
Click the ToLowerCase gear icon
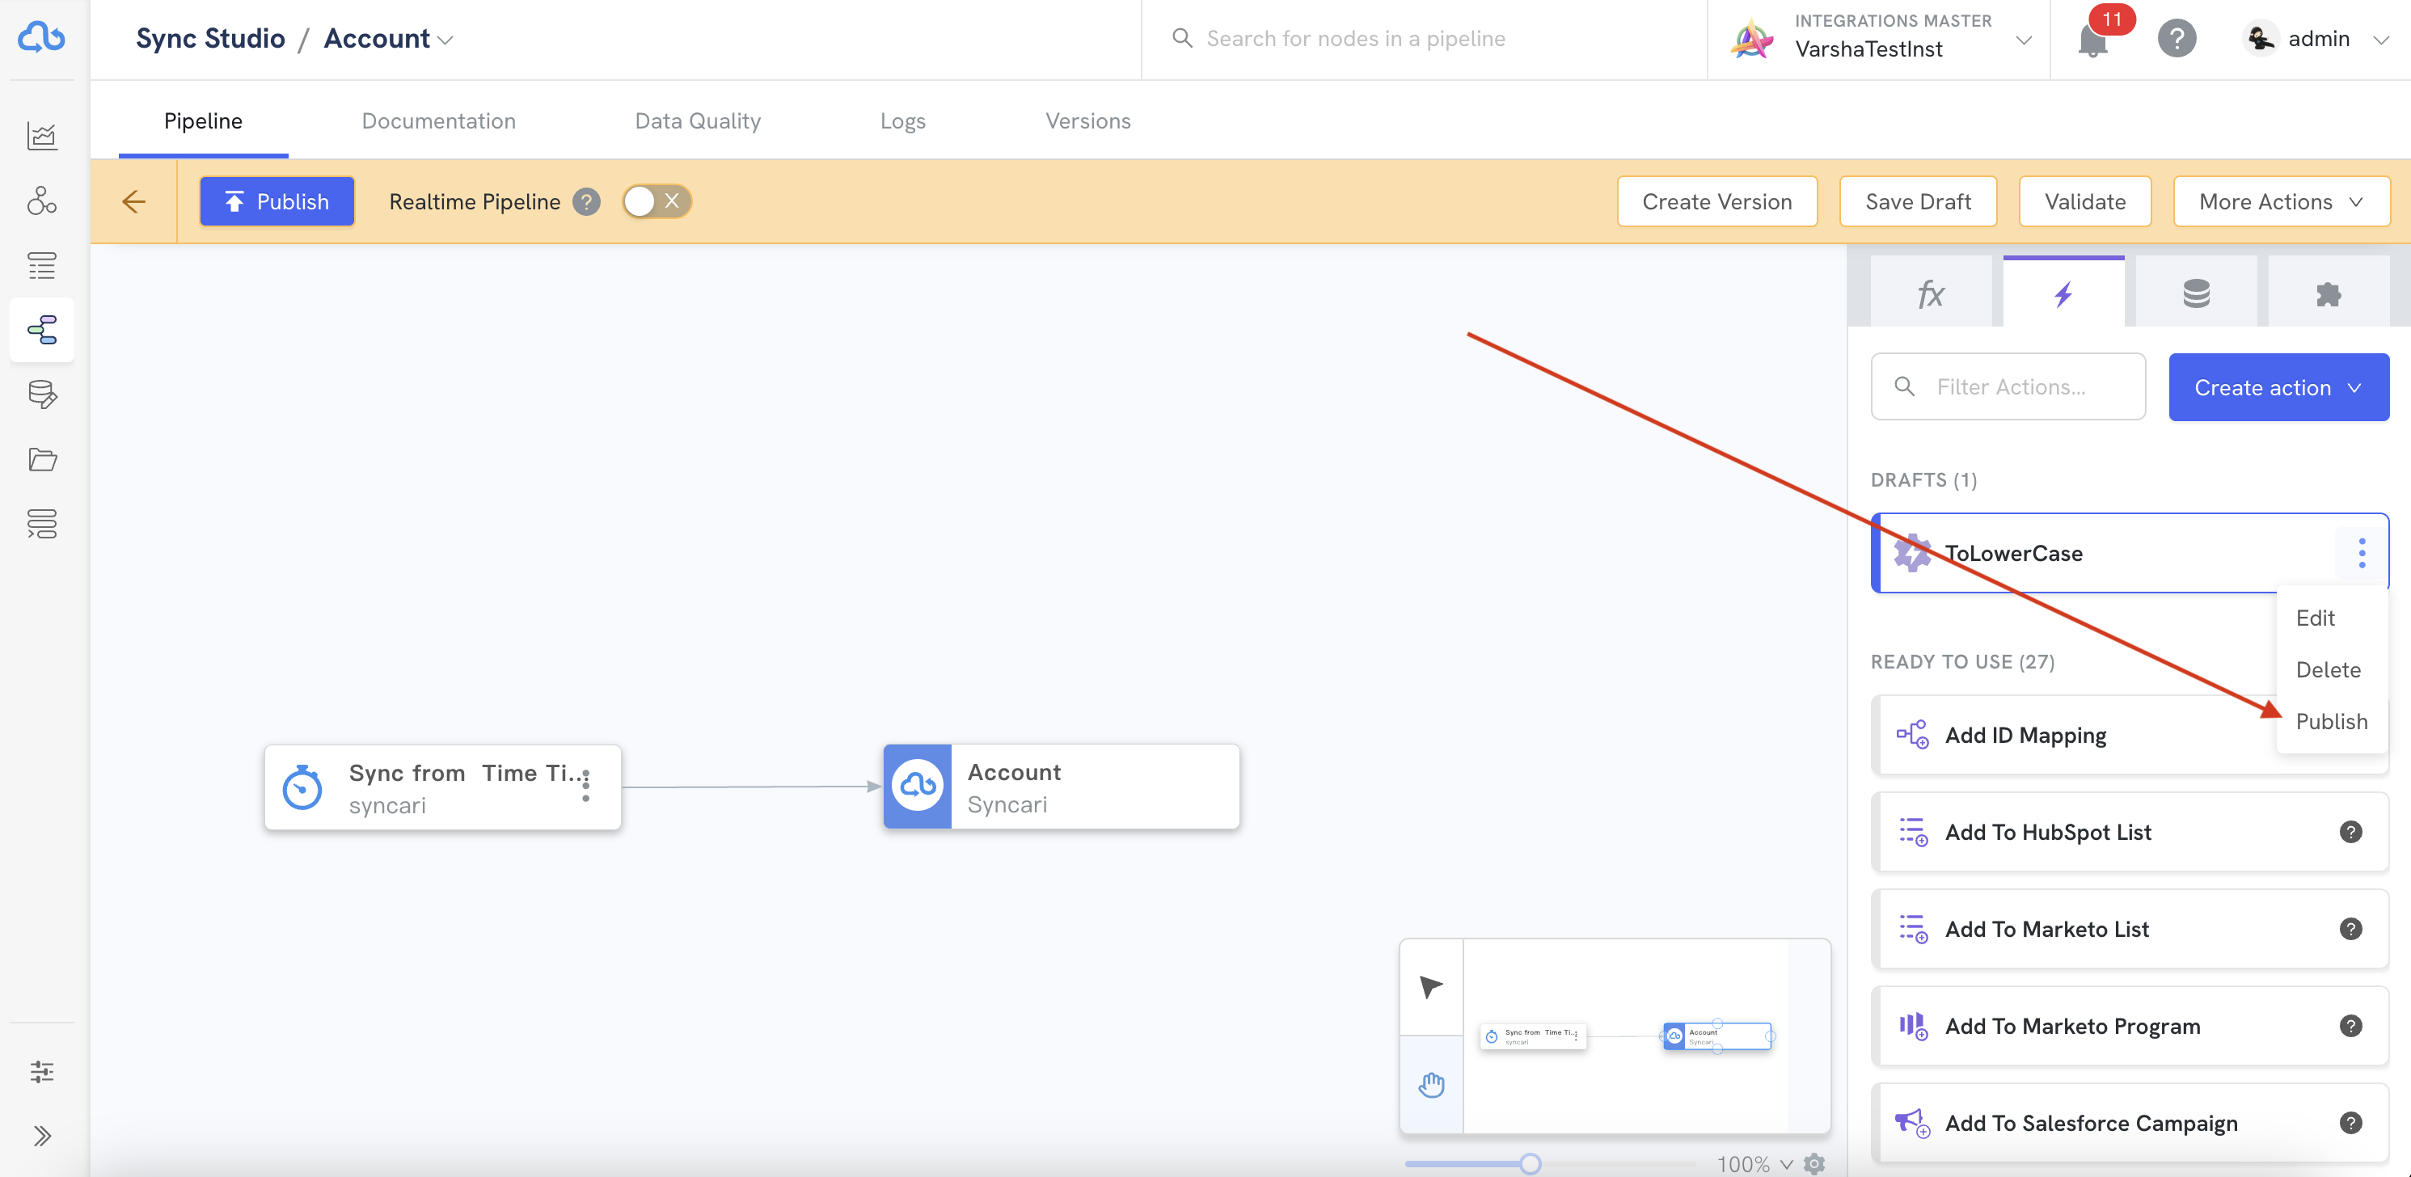(x=1912, y=553)
